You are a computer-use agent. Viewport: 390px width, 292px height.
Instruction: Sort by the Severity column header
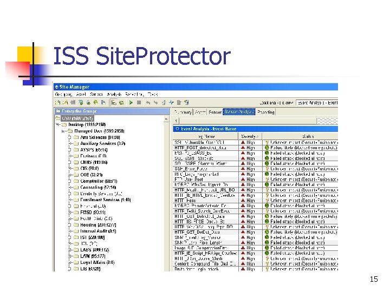(x=250, y=136)
